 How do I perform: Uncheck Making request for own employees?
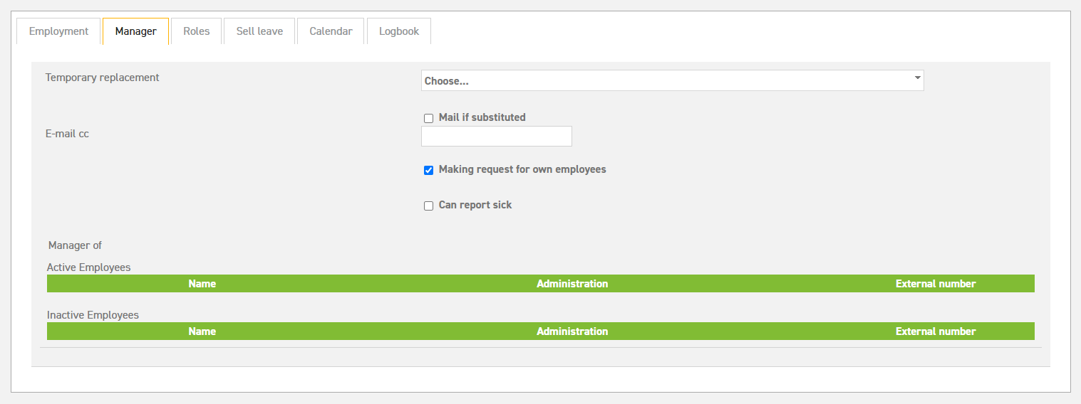point(428,170)
